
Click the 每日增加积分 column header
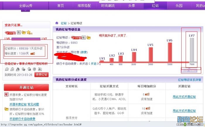[147, 86]
